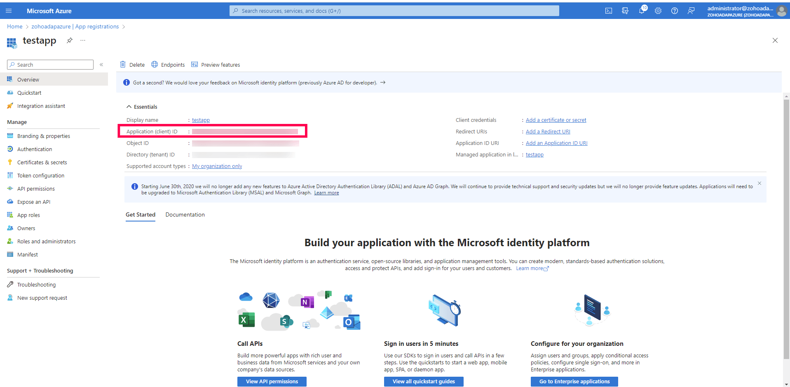Delete the testapp registration

coord(132,64)
